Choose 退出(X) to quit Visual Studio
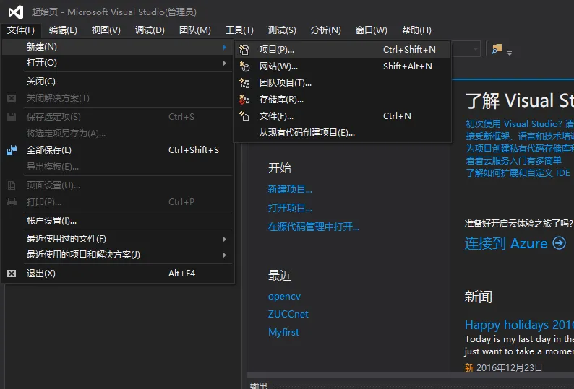This screenshot has height=389, width=574. point(117,274)
